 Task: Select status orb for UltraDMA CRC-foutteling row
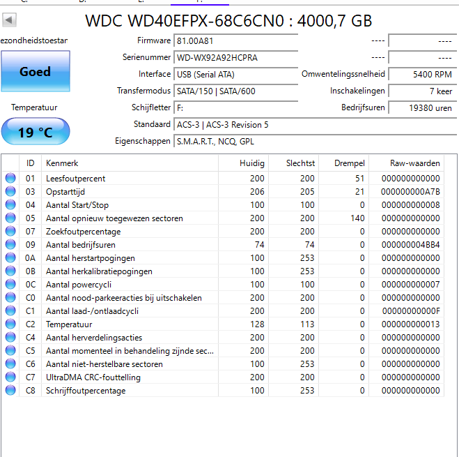click(x=10, y=377)
